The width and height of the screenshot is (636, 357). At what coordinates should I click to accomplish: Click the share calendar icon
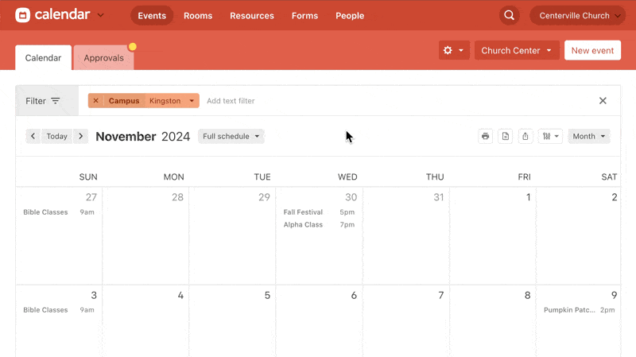tap(525, 136)
